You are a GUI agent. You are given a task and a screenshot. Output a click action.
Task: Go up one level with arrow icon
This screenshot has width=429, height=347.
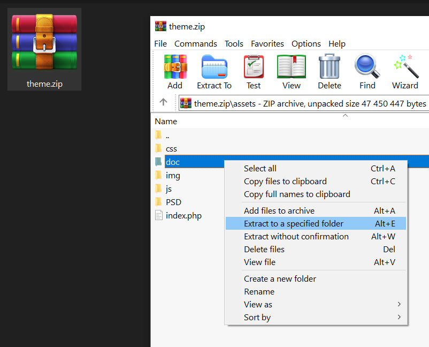click(x=163, y=102)
